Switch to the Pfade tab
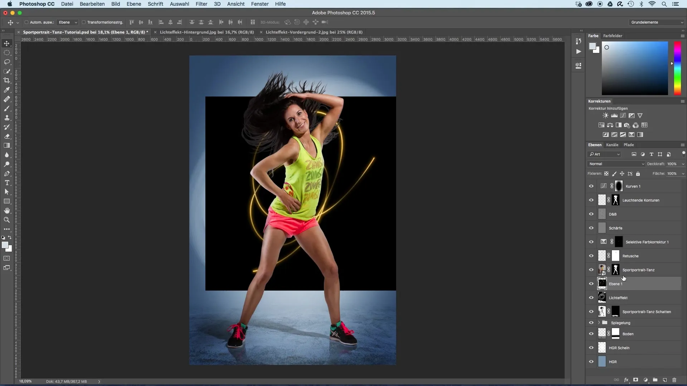This screenshot has width=687, height=386. (629, 145)
